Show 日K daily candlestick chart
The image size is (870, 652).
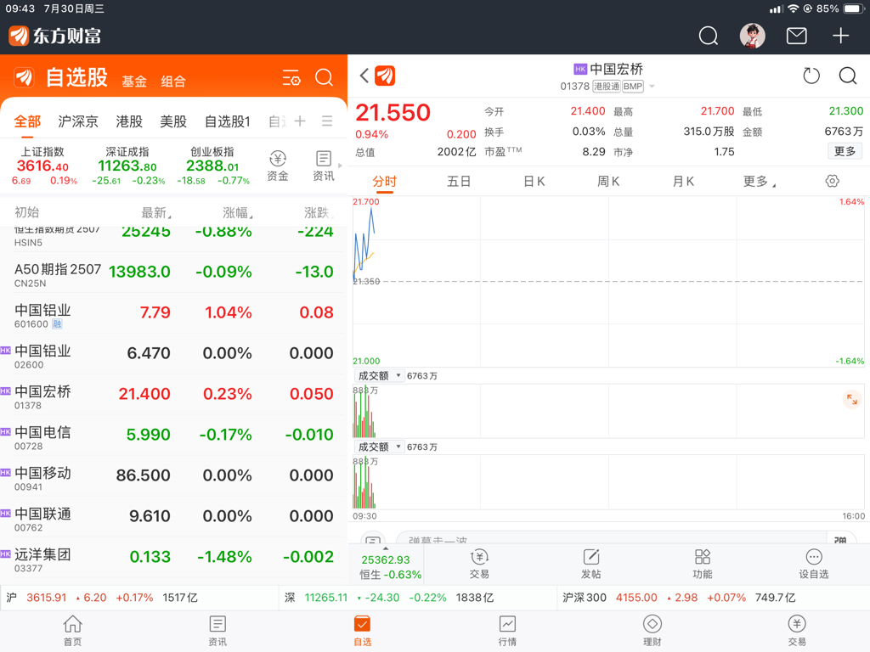[x=534, y=182]
